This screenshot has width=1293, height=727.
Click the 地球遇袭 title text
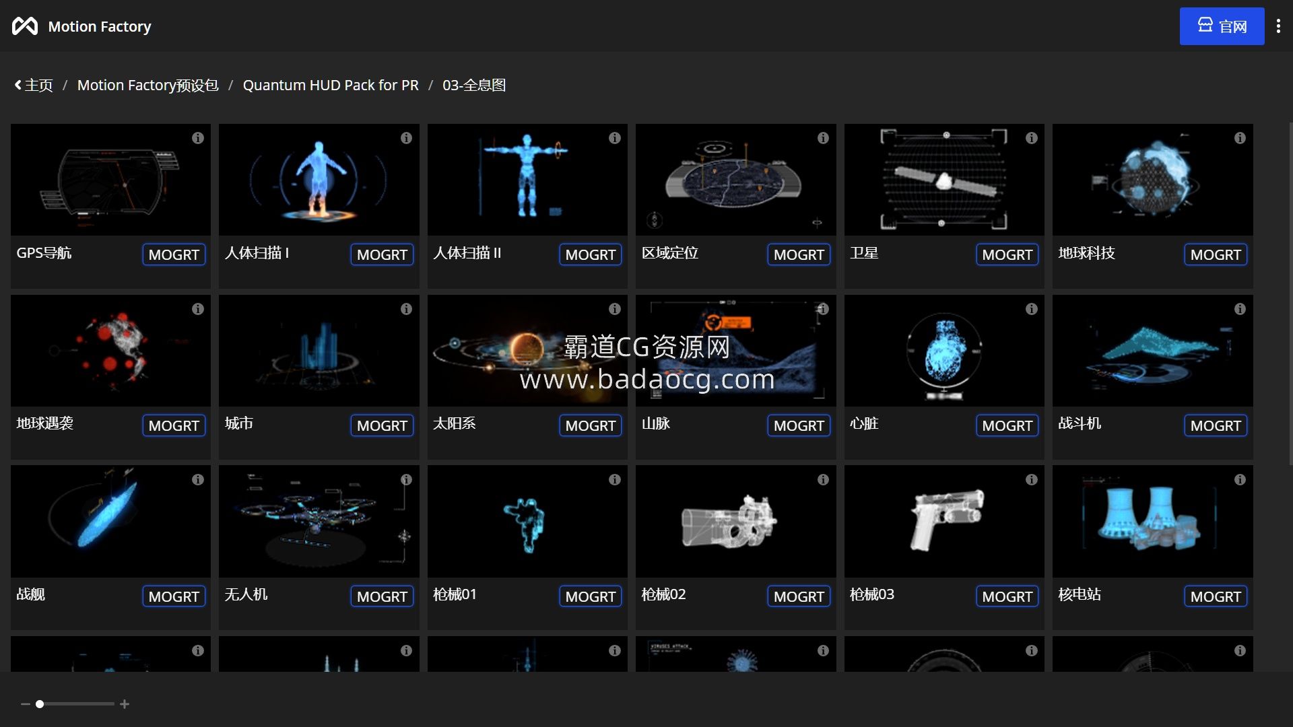[x=44, y=423]
